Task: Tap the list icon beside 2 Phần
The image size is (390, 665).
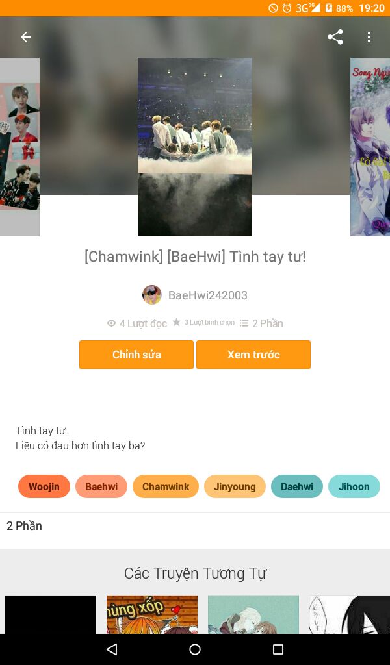Action: 244,323
